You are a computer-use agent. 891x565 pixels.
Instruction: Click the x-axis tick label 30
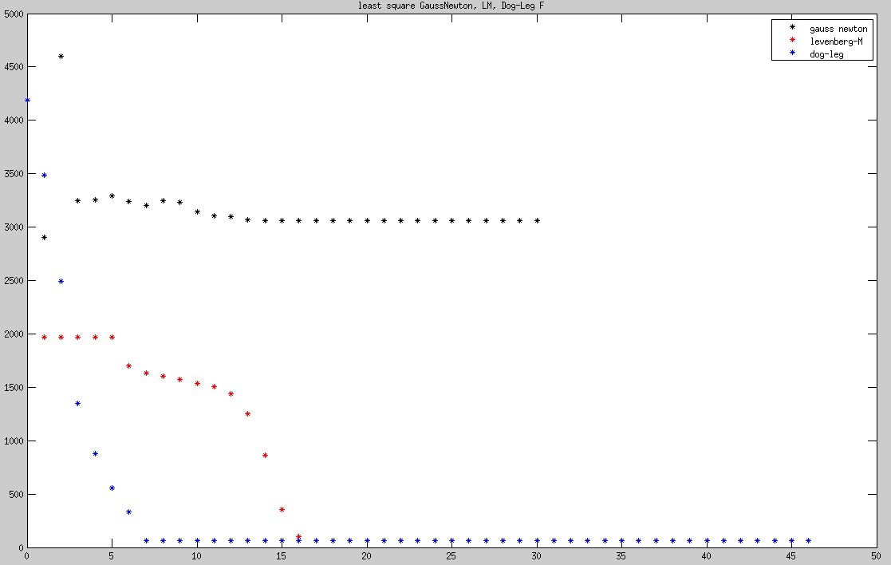tap(536, 556)
